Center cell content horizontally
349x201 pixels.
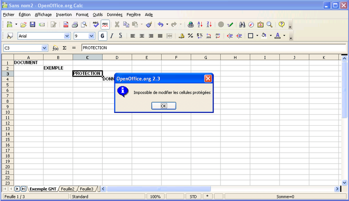coord(142,36)
